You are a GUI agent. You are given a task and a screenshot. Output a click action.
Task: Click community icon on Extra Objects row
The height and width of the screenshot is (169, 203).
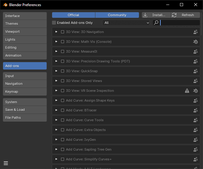[x=196, y=130]
